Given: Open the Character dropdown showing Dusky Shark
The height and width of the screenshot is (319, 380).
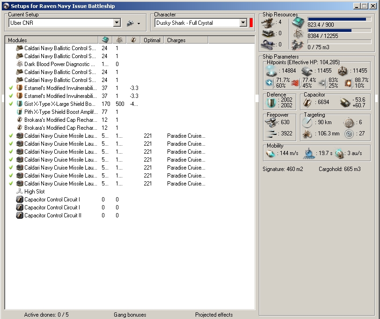Looking at the screenshot, I should coord(243,23).
